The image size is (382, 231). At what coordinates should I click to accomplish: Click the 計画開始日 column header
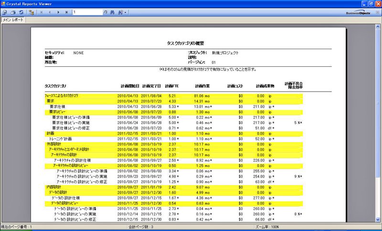click(x=130, y=86)
